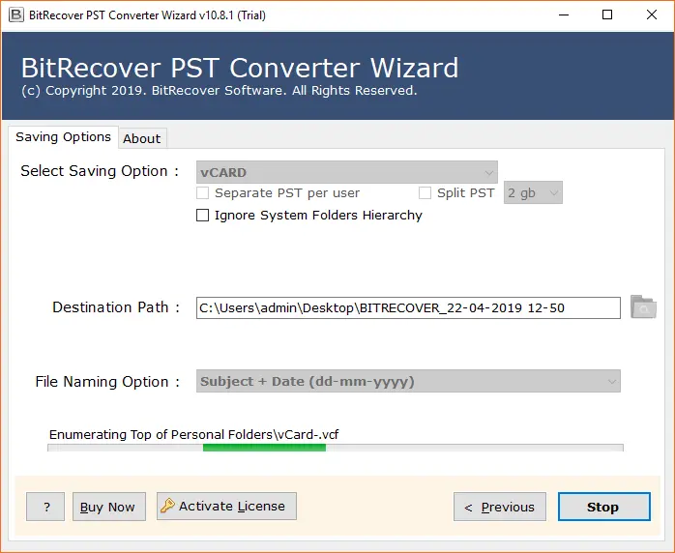
Task: Open the vCARD saving option dropdown
Action: (x=346, y=172)
